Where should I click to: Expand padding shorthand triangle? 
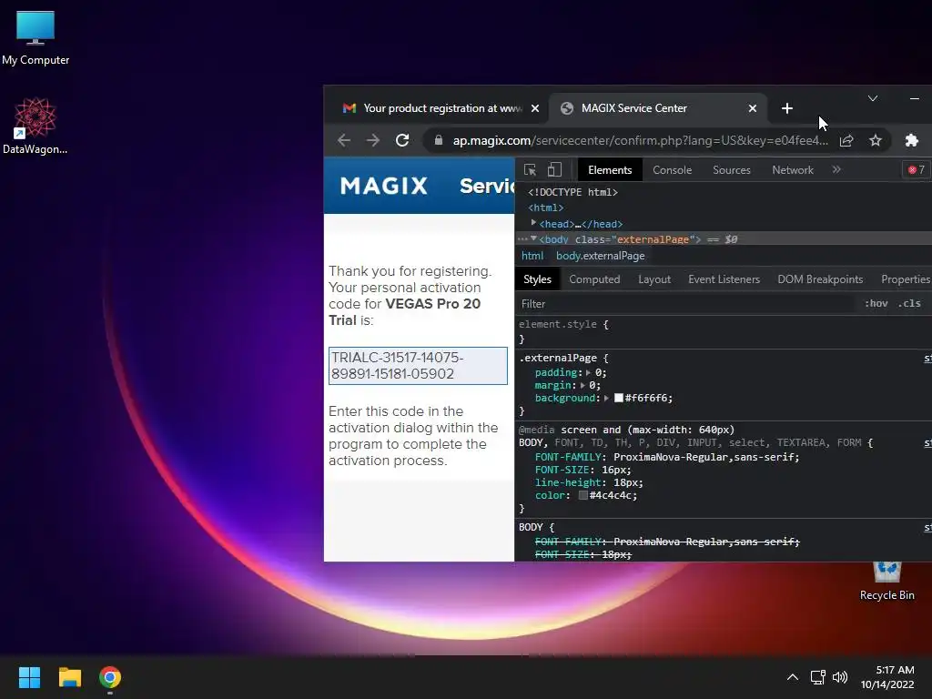588,372
